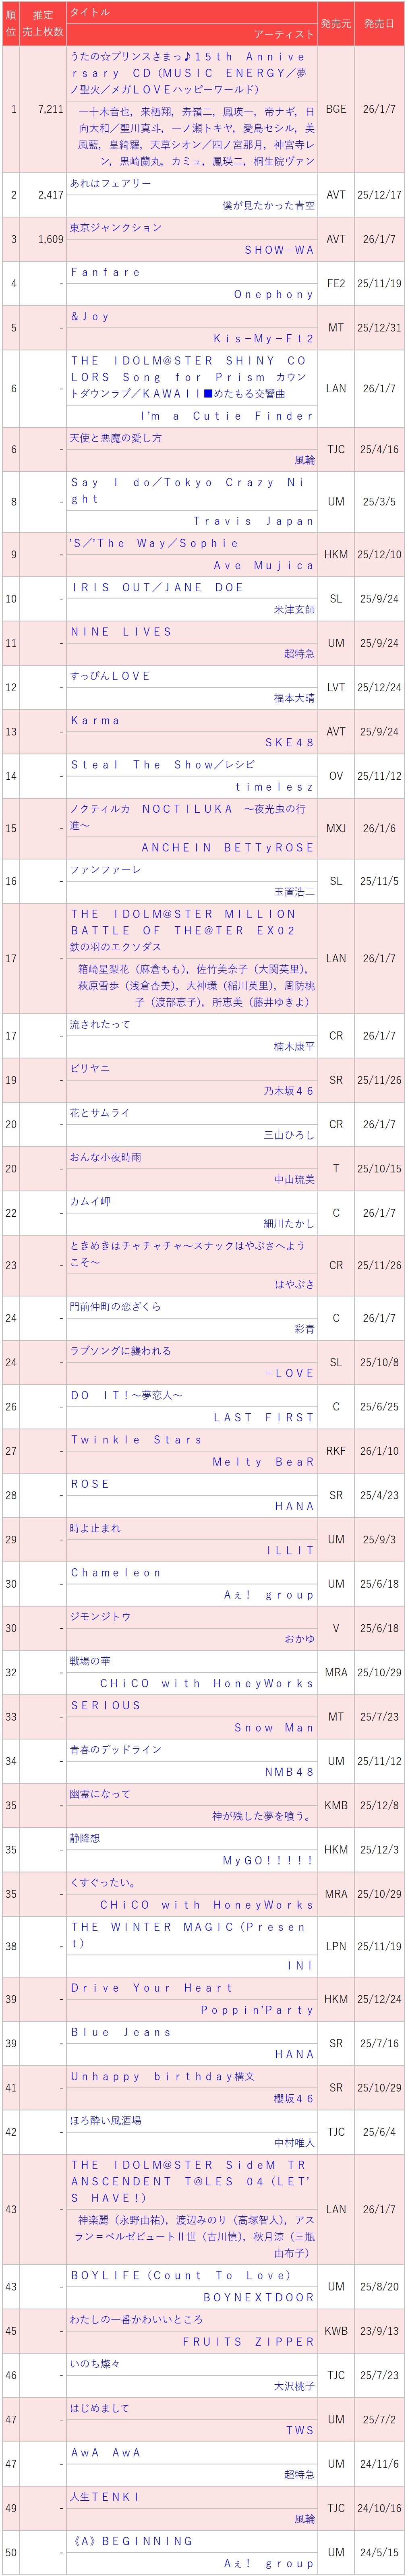Click the SKE48 artist name
The width and height of the screenshot is (406, 2576).
[289, 743]
